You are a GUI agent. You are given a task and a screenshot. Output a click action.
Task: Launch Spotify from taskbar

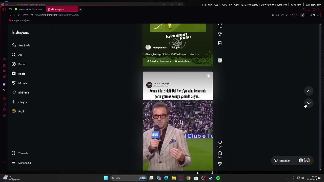click(x=218, y=178)
